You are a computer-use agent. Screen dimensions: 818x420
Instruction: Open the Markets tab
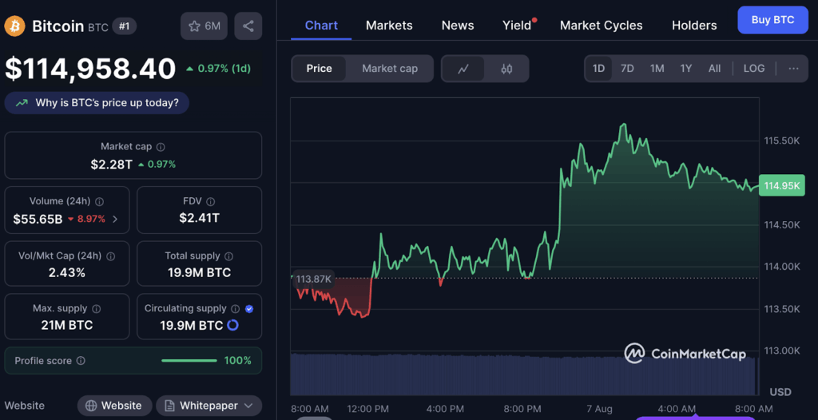tap(389, 26)
